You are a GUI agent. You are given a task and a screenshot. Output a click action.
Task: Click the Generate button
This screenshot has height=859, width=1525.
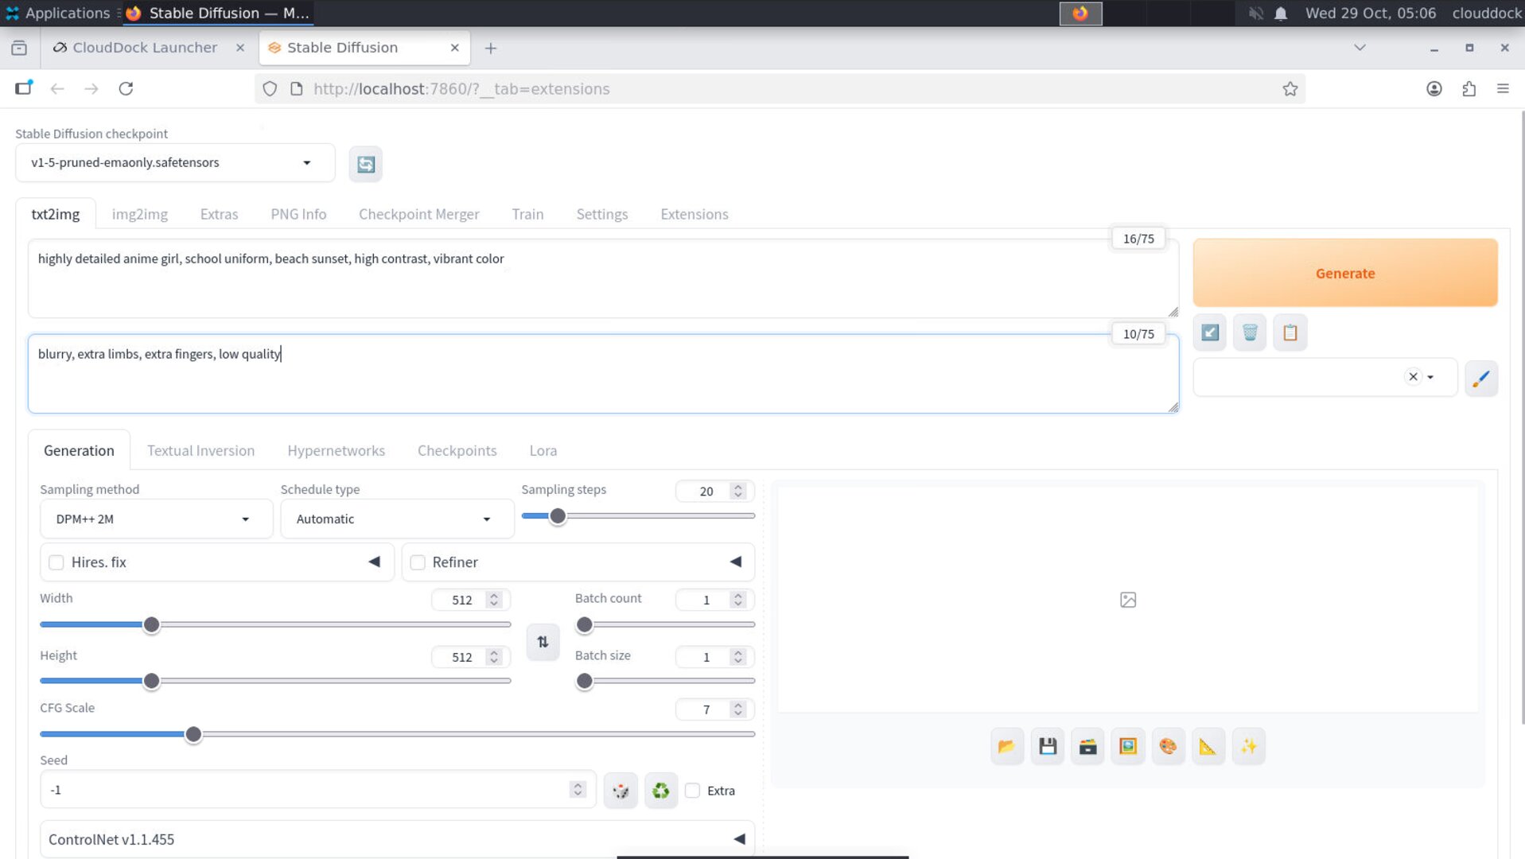[1344, 273]
